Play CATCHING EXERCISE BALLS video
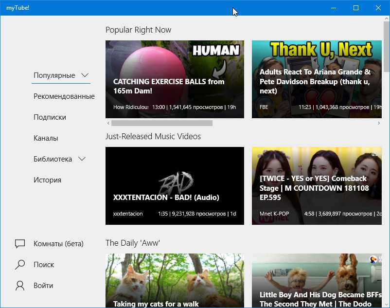The image size is (390, 308). pos(175,79)
